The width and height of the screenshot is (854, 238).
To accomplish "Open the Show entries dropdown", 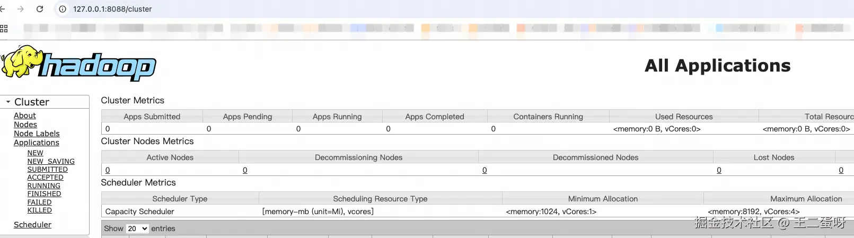I will point(137,228).
